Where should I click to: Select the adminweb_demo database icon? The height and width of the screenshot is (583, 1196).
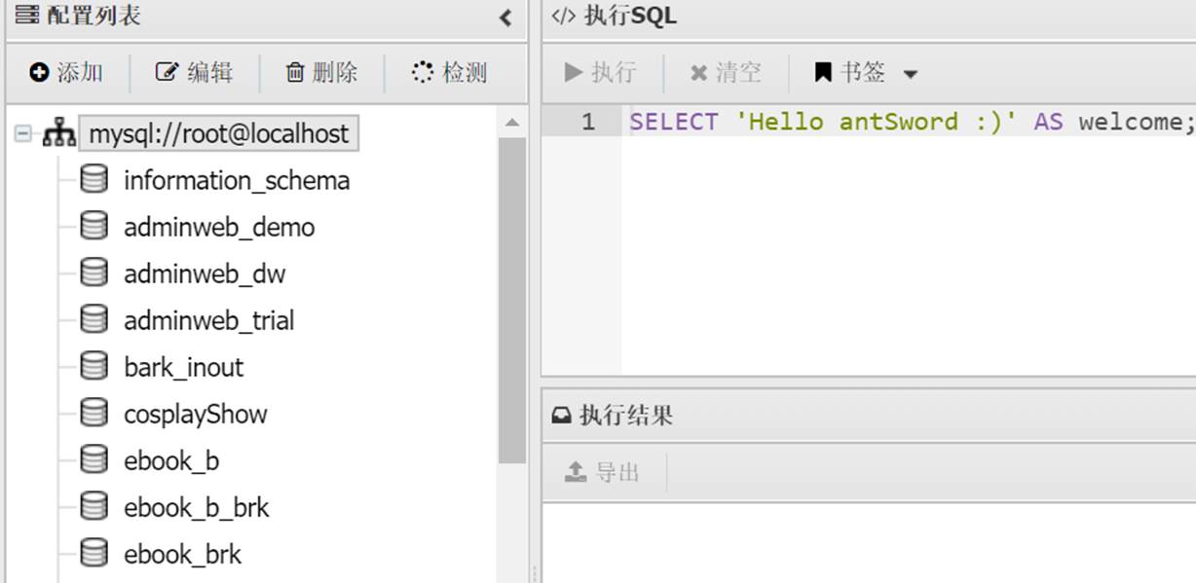(93, 227)
